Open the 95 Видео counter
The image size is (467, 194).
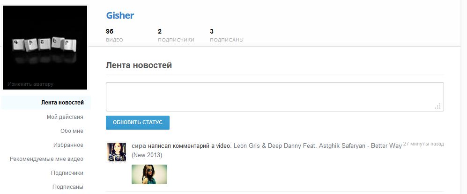tap(114, 35)
